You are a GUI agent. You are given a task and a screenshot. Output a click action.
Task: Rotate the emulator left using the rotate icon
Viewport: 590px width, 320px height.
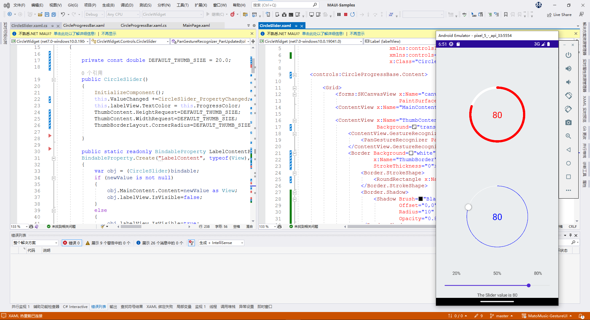point(568,96)
